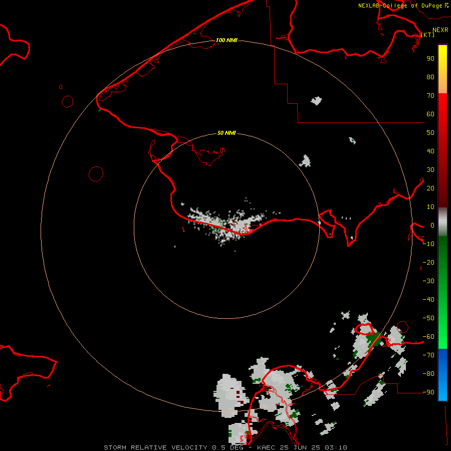Click the NEXLAB-College of DuPage credit text
The image size is (451, 451).
pos(400,6)
